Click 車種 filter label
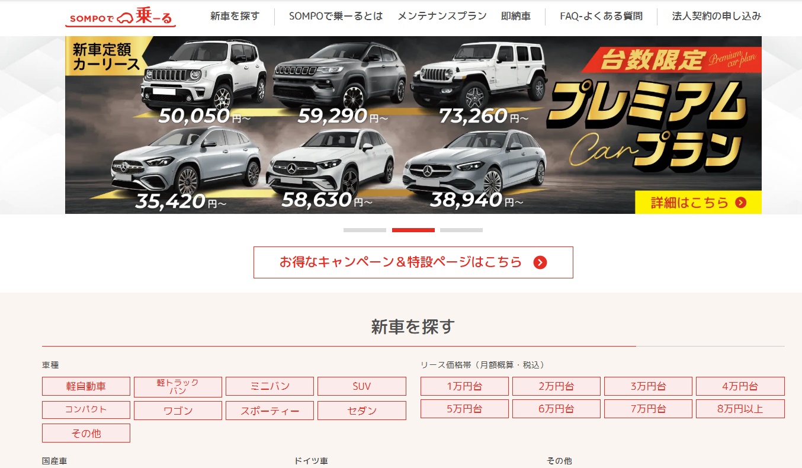This screenshot has width=802, height=468. tap(50, 365)
